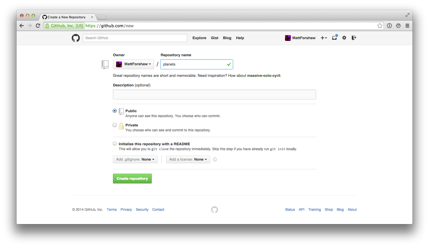Open the Explore menu item

199,38
